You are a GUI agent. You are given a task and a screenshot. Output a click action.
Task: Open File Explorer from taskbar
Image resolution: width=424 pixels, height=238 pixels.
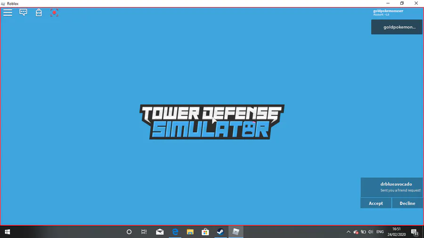click(x=190, y=232)
